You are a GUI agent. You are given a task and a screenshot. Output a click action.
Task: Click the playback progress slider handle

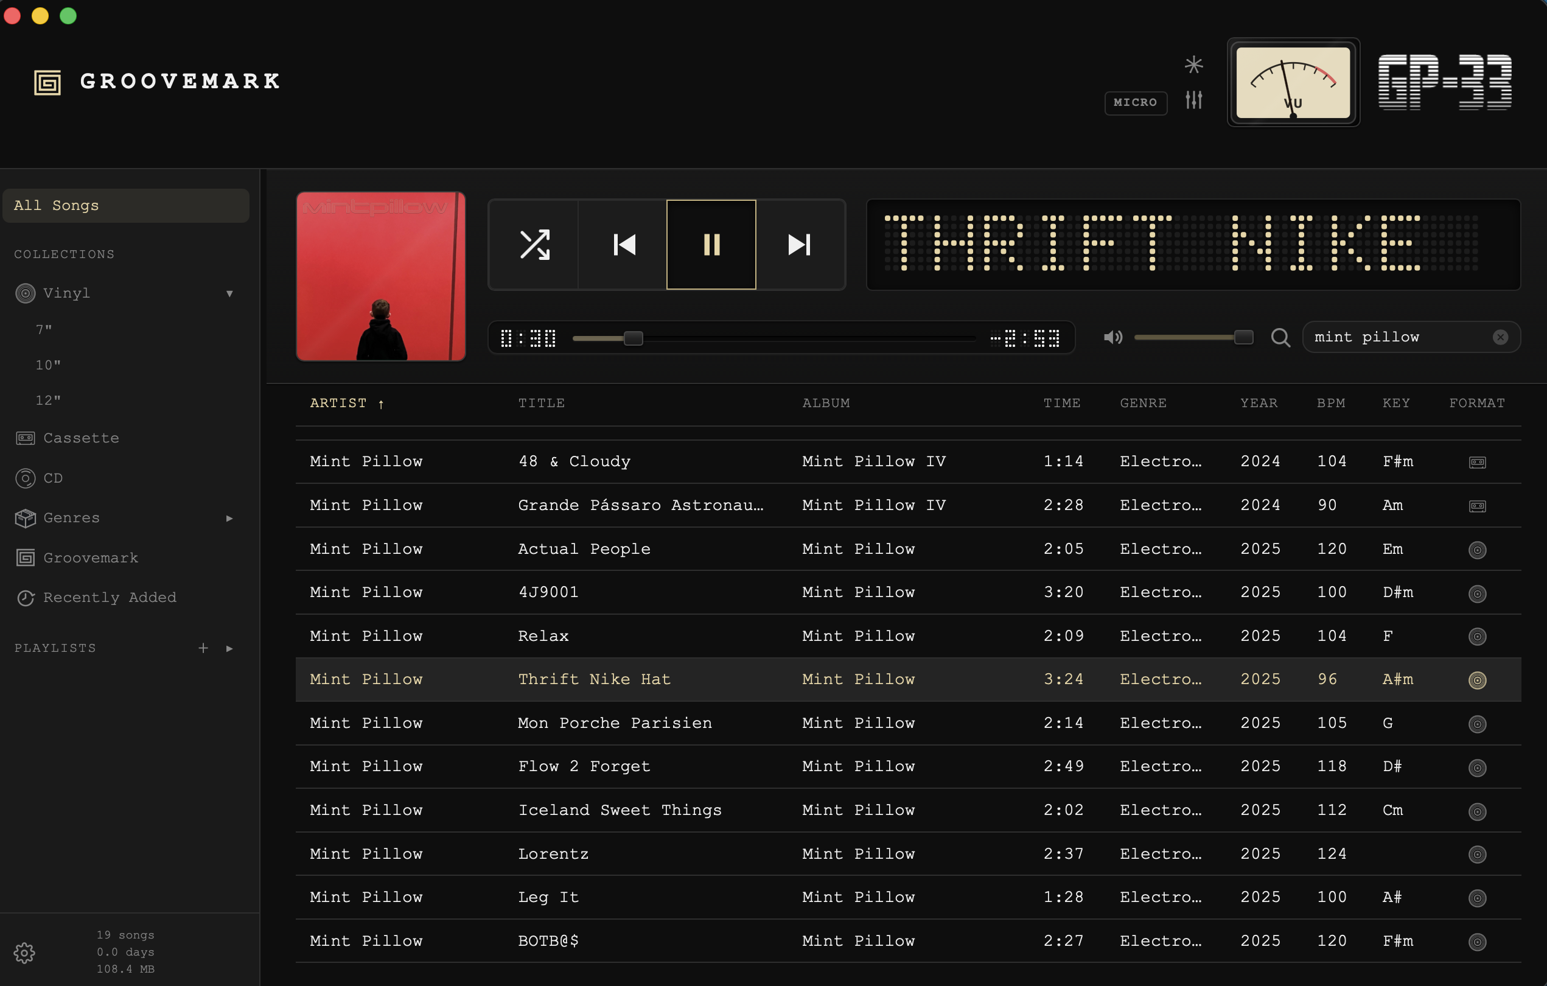[x=634, y=338]
